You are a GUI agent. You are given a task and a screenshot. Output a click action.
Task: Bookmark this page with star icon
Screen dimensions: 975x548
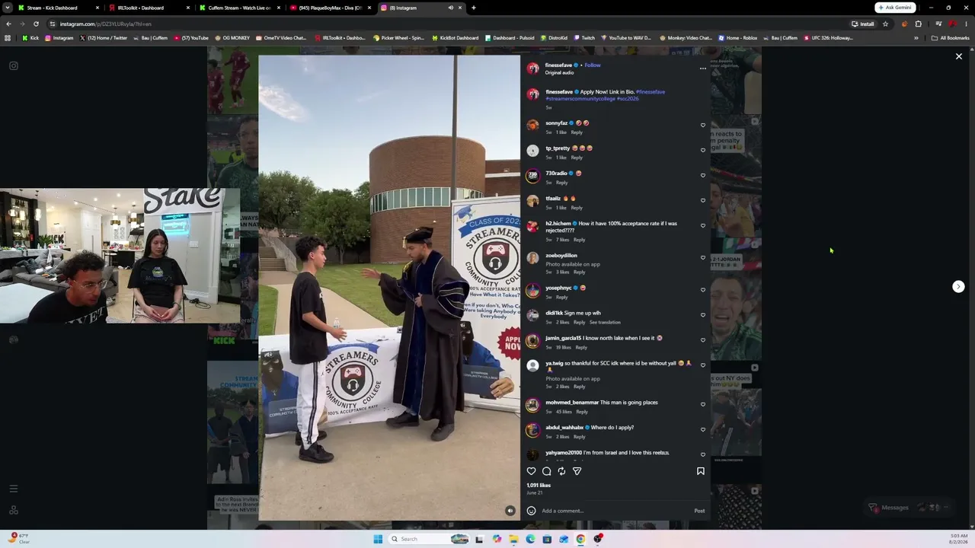coord(885,24)
